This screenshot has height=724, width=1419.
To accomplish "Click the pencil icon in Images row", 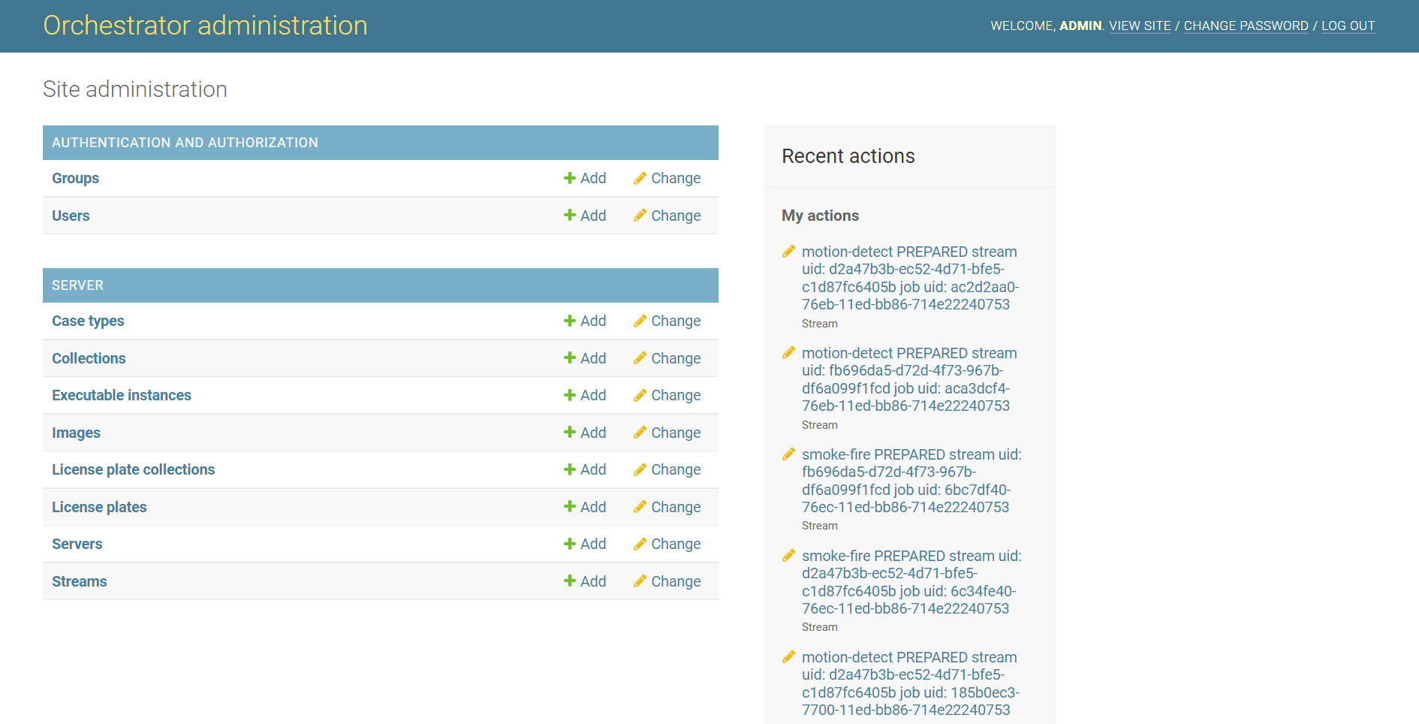I will point(640,433).
